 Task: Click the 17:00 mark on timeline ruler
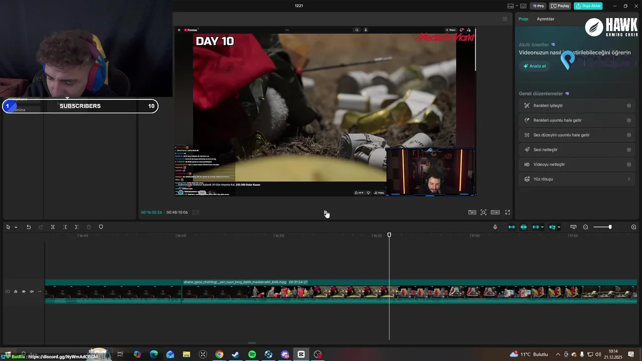(474, 235)
